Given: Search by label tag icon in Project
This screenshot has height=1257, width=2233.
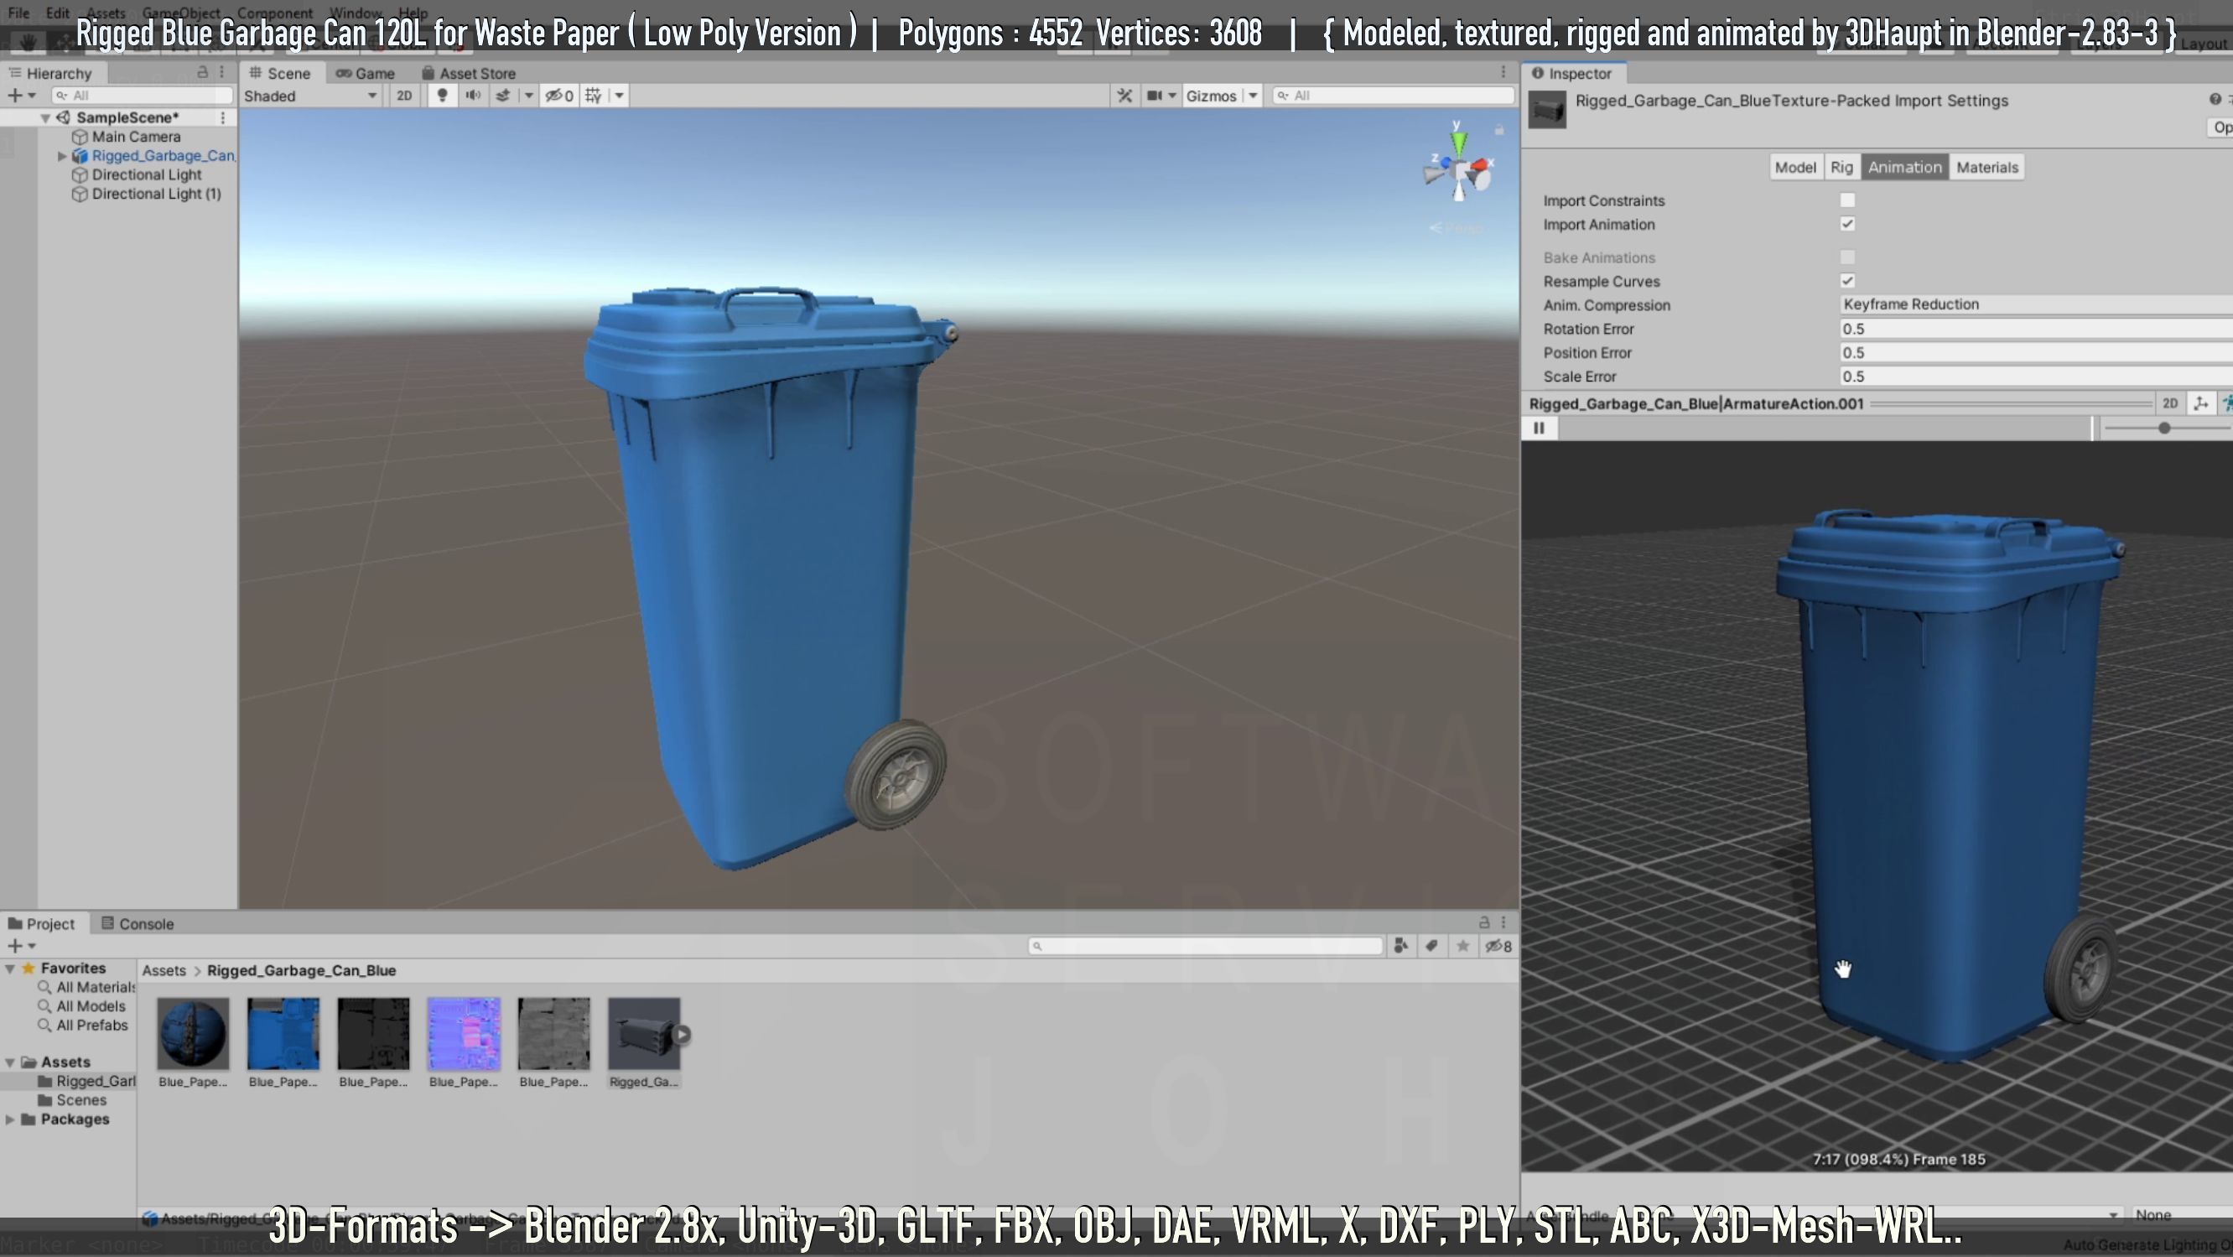Looking at the screenshot, I should 1432,946.
